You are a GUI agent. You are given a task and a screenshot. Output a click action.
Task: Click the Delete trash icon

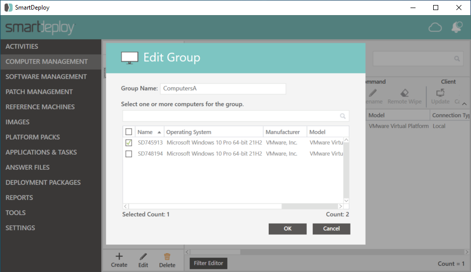click(167, 257)
